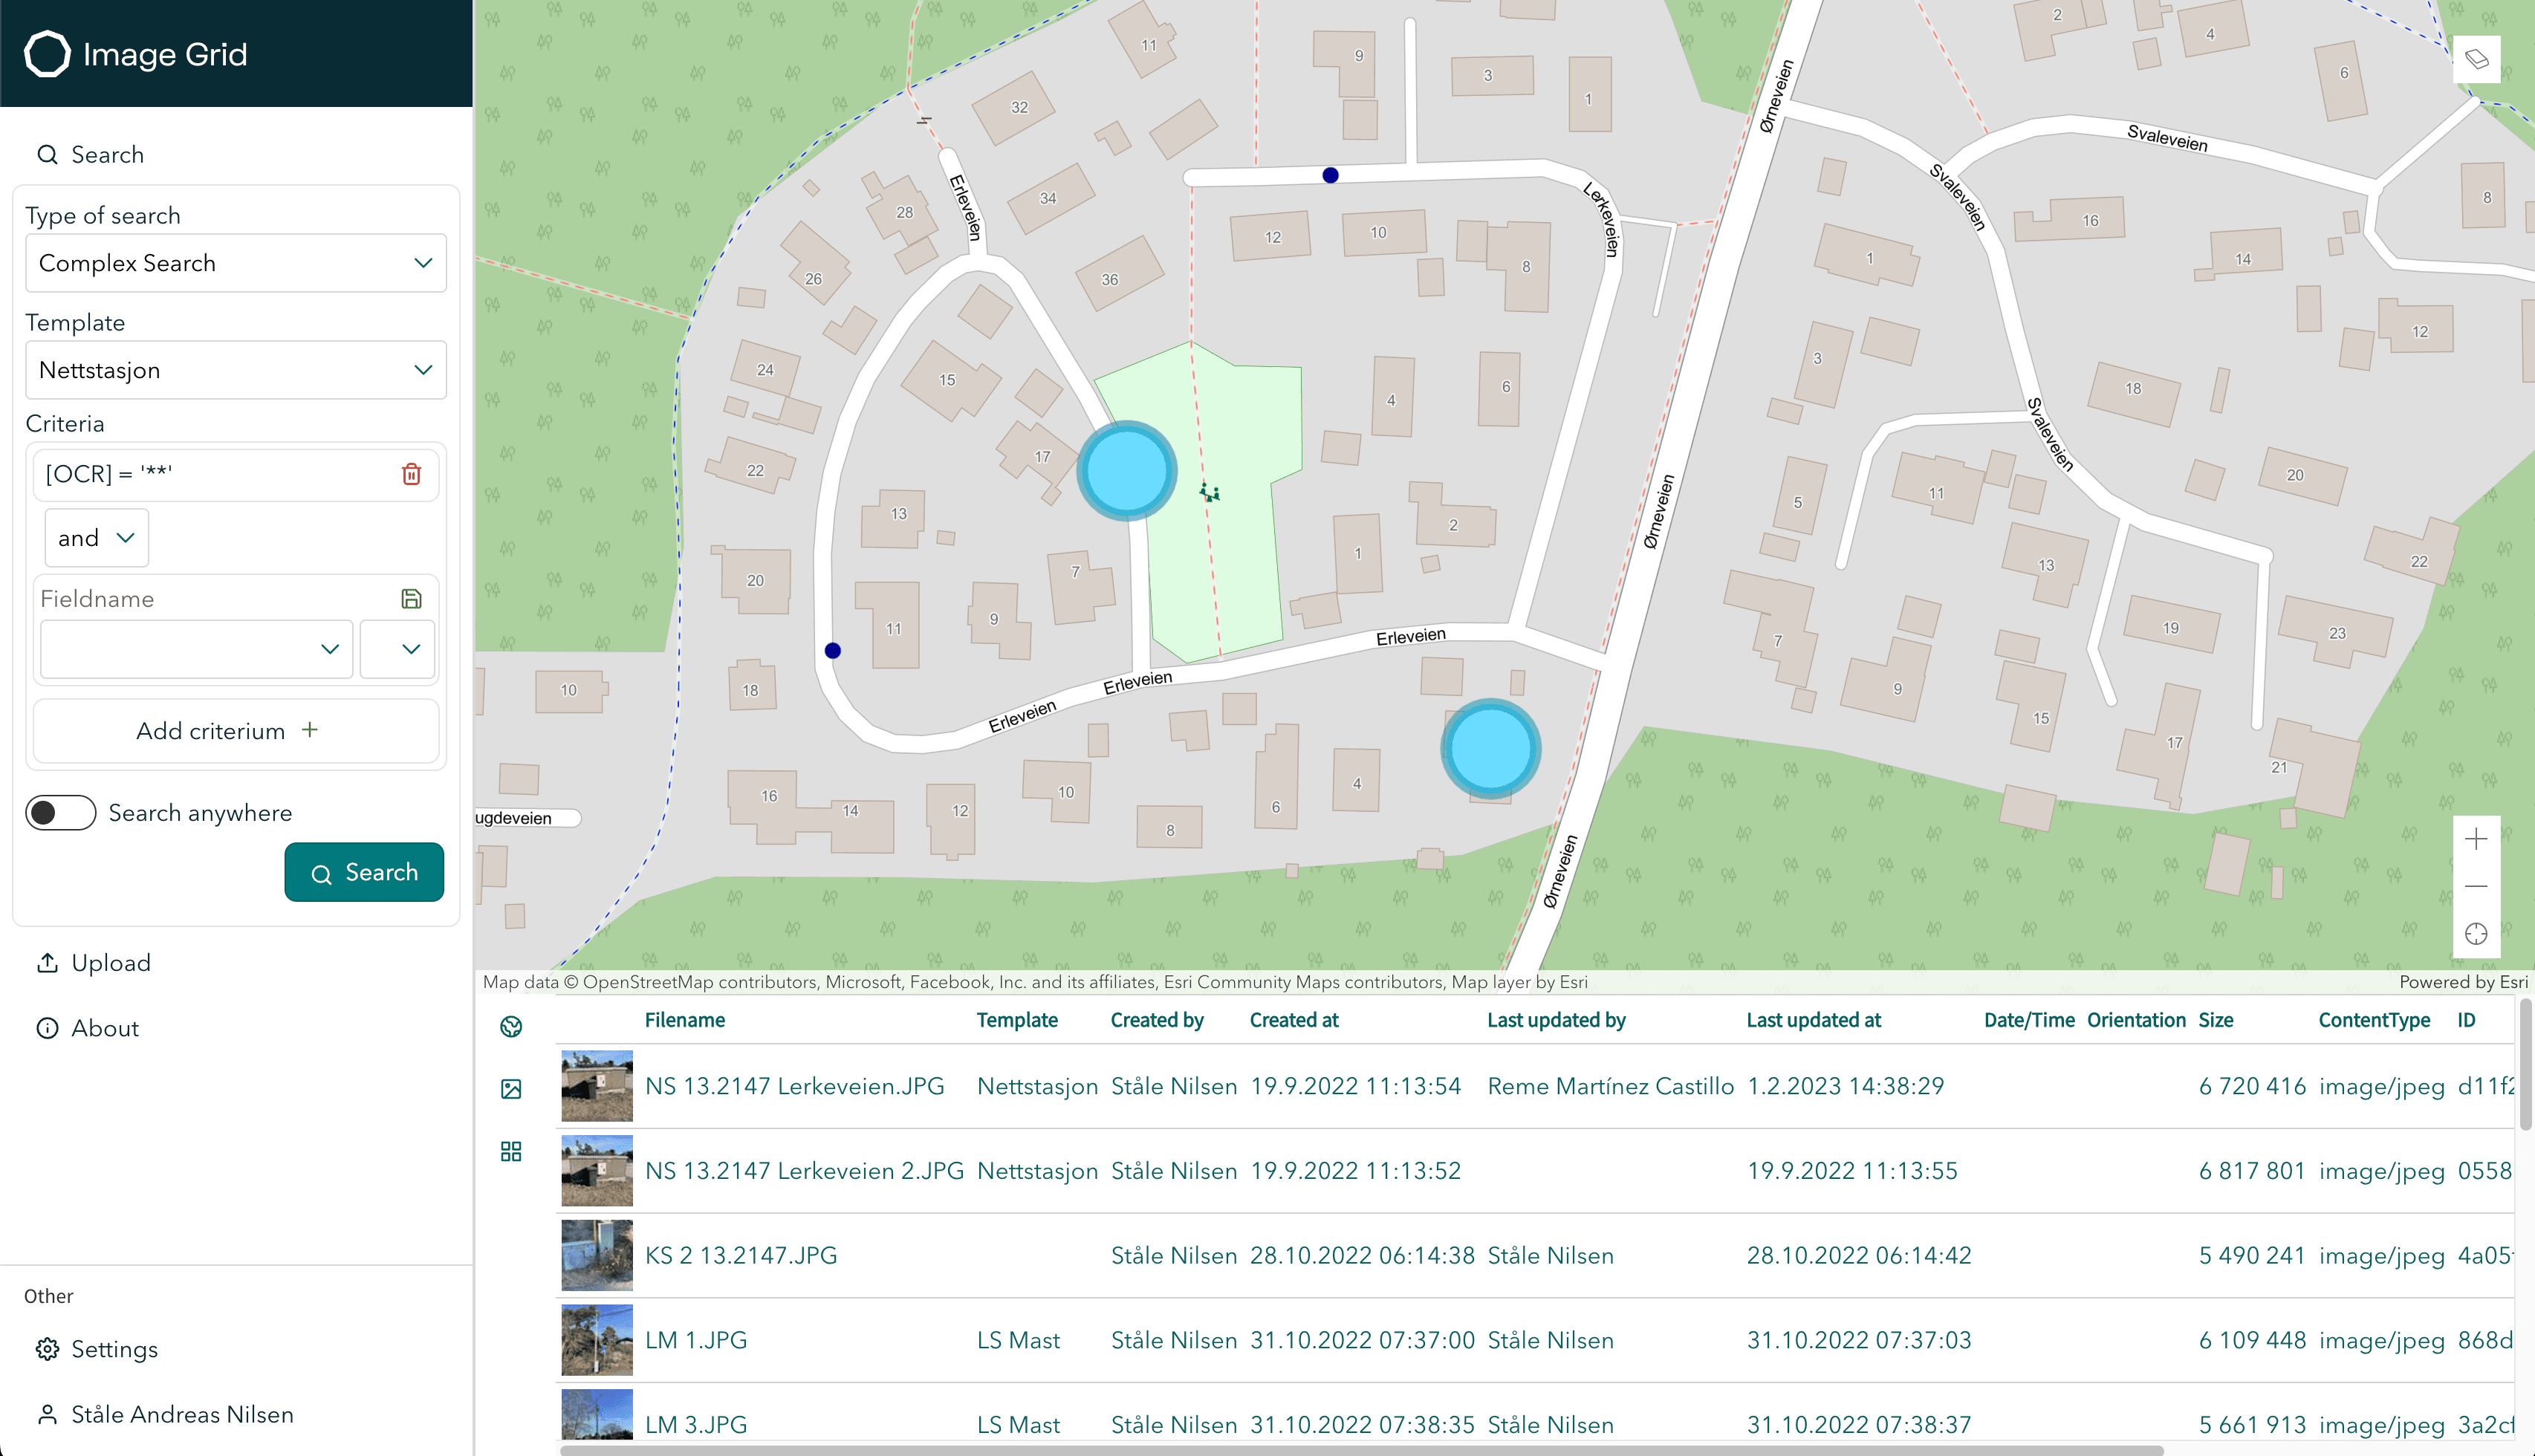Switch to map globe view icon
Image resolution: width=2535 pixels, height=1456 pixels.
[511, 1026]
